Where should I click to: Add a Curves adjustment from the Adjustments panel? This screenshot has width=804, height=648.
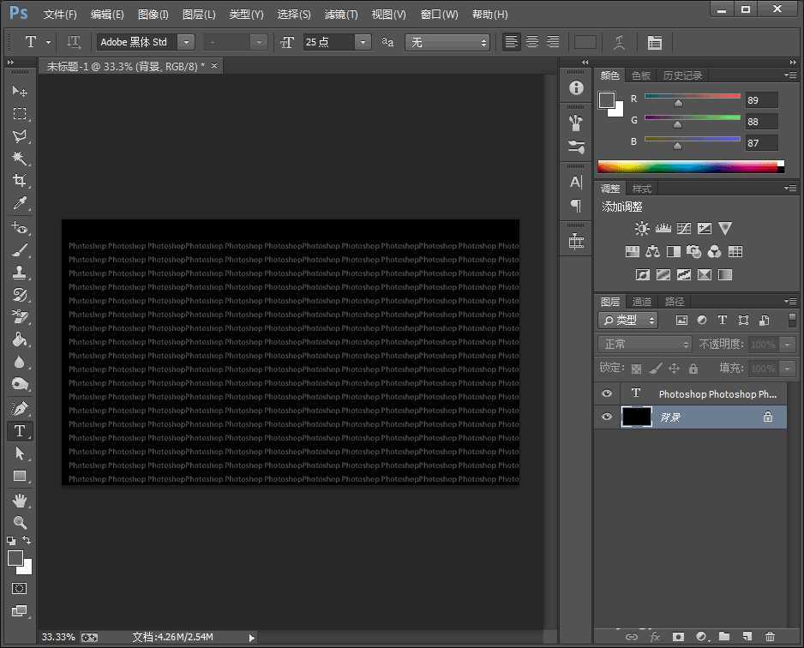tap(683, 228)
